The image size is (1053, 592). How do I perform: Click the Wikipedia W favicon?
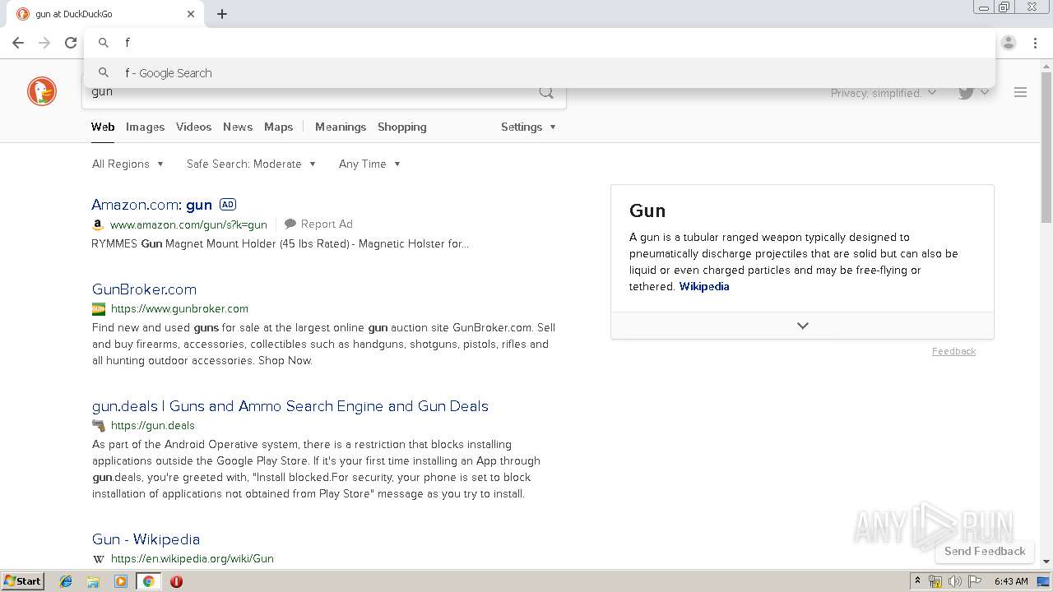click(x=98, y=559)
